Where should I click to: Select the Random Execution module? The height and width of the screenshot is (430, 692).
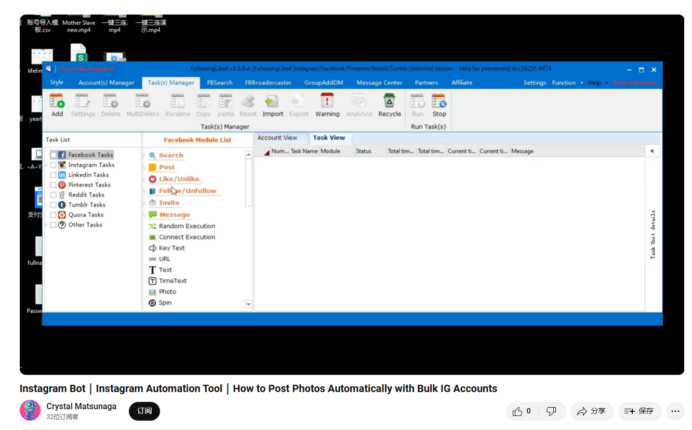pyautogui.click(x=182, y=226)
